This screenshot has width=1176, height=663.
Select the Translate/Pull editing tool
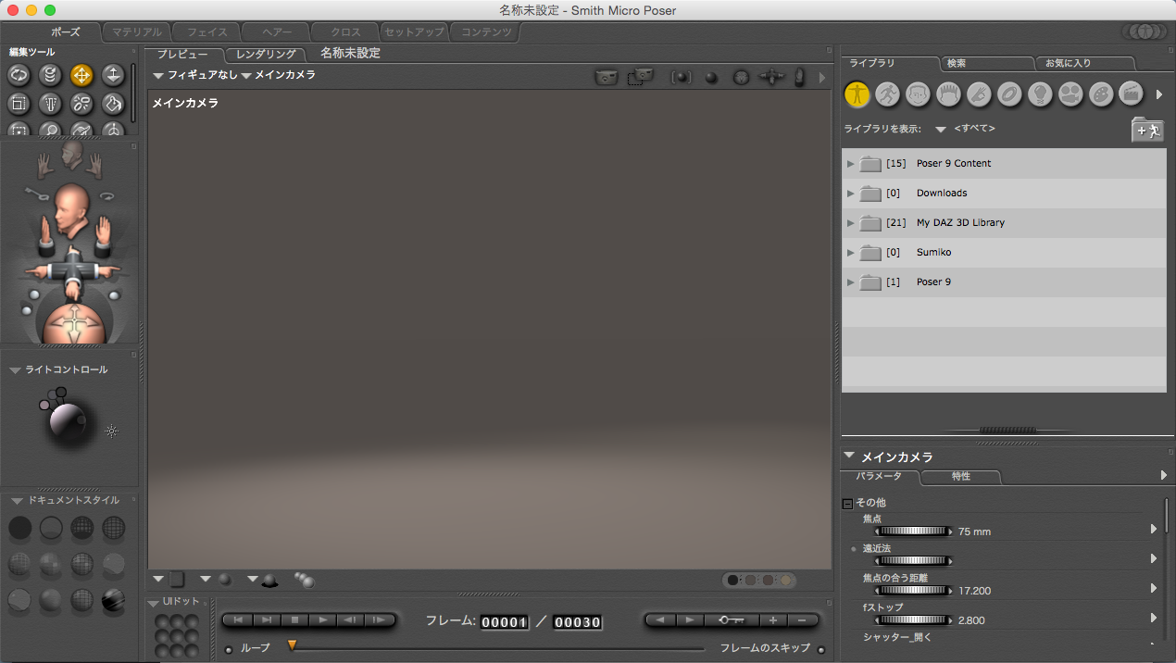[x=81, y=75]
